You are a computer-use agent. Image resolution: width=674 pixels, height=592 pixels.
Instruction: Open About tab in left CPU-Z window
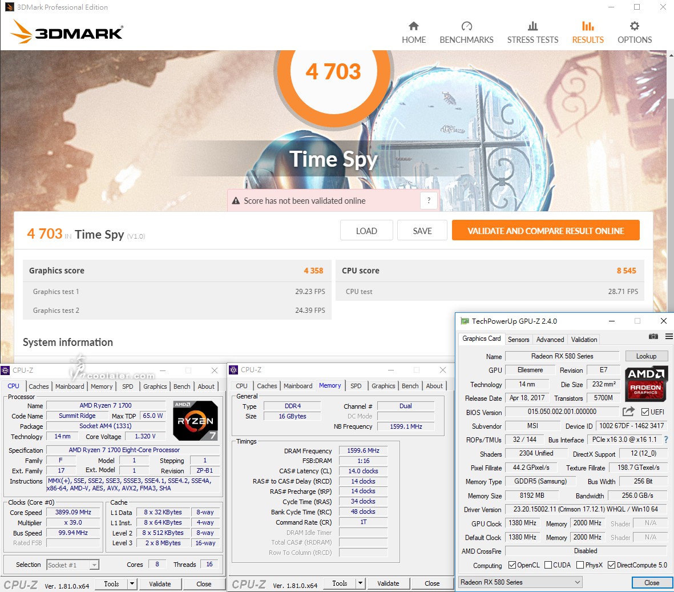pyautogui.click(x=206, y=386)
